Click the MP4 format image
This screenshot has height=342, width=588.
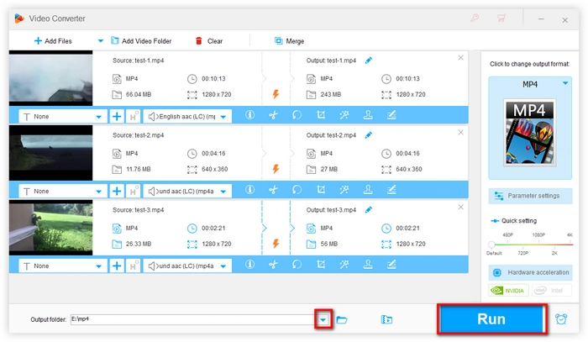point(530,133)
